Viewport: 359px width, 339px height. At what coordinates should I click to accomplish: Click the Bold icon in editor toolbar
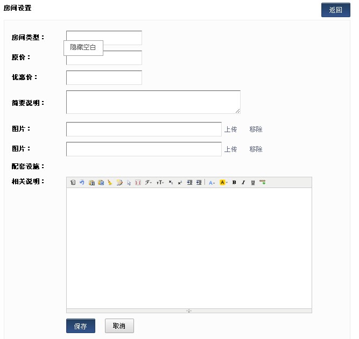pos(234,183)
